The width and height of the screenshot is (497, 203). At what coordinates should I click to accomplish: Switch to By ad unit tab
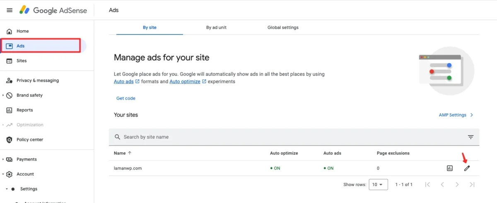pos(216,28)
